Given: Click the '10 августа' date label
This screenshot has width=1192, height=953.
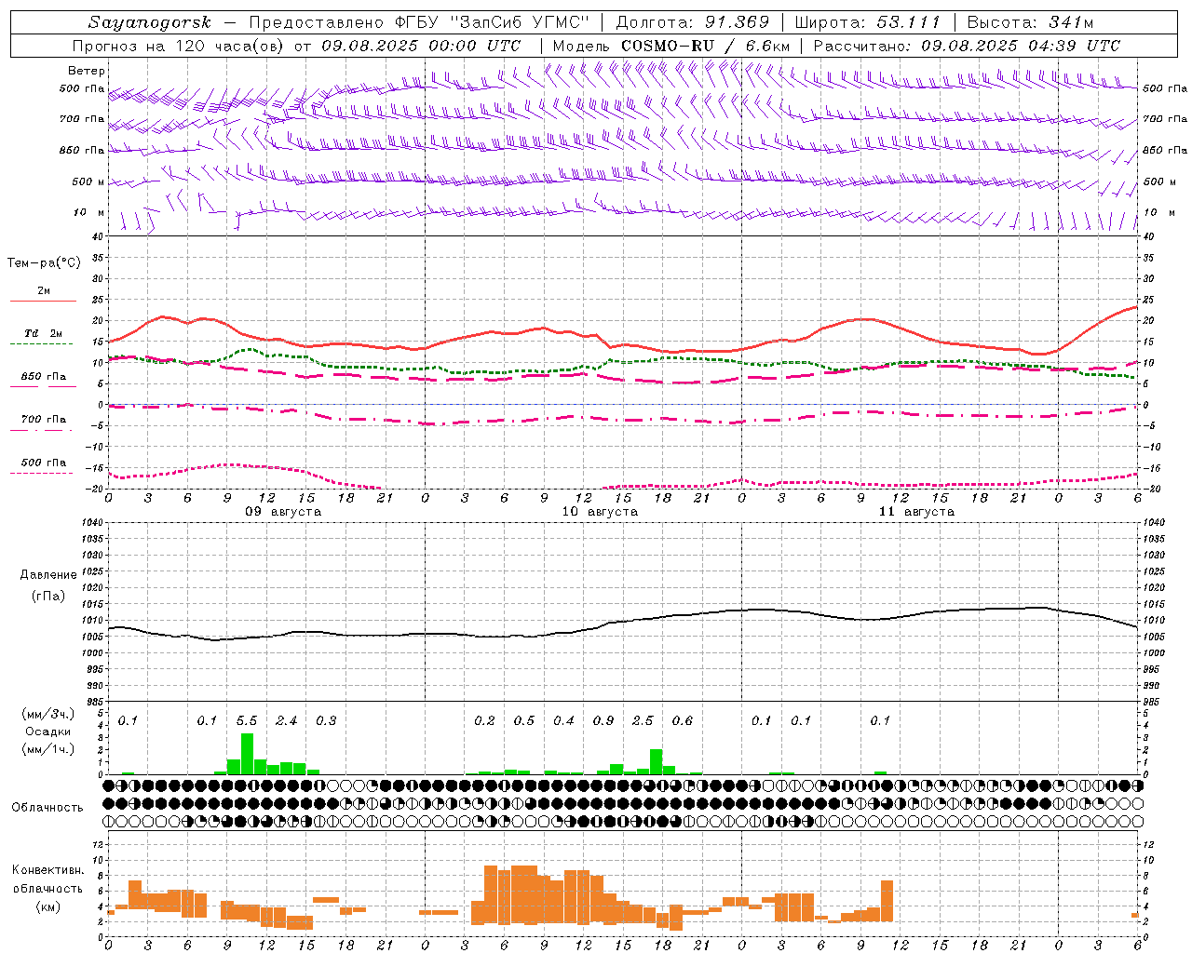Looking at the screenshot, I should point(600,512).
